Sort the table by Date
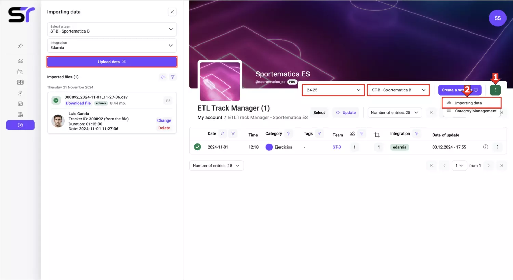This screenshot has width=513, height=280. [223, 134]
